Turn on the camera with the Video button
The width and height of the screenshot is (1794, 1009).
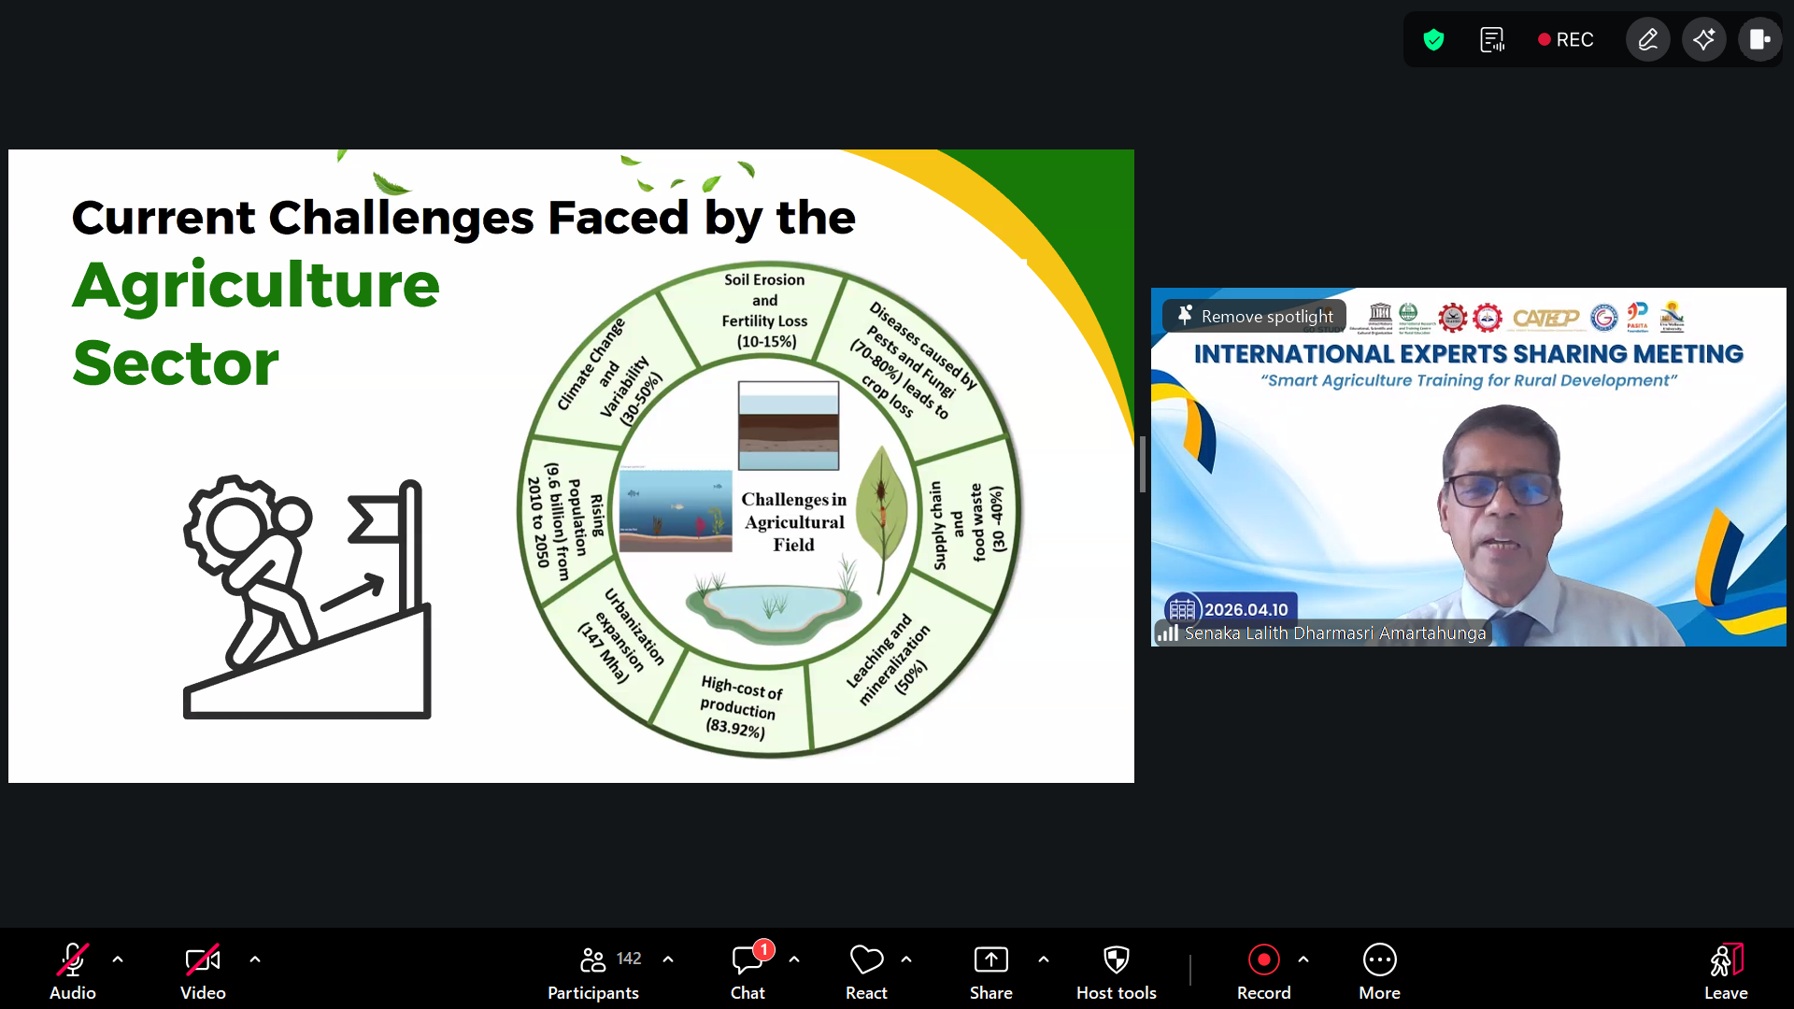[x=203, y=972]
